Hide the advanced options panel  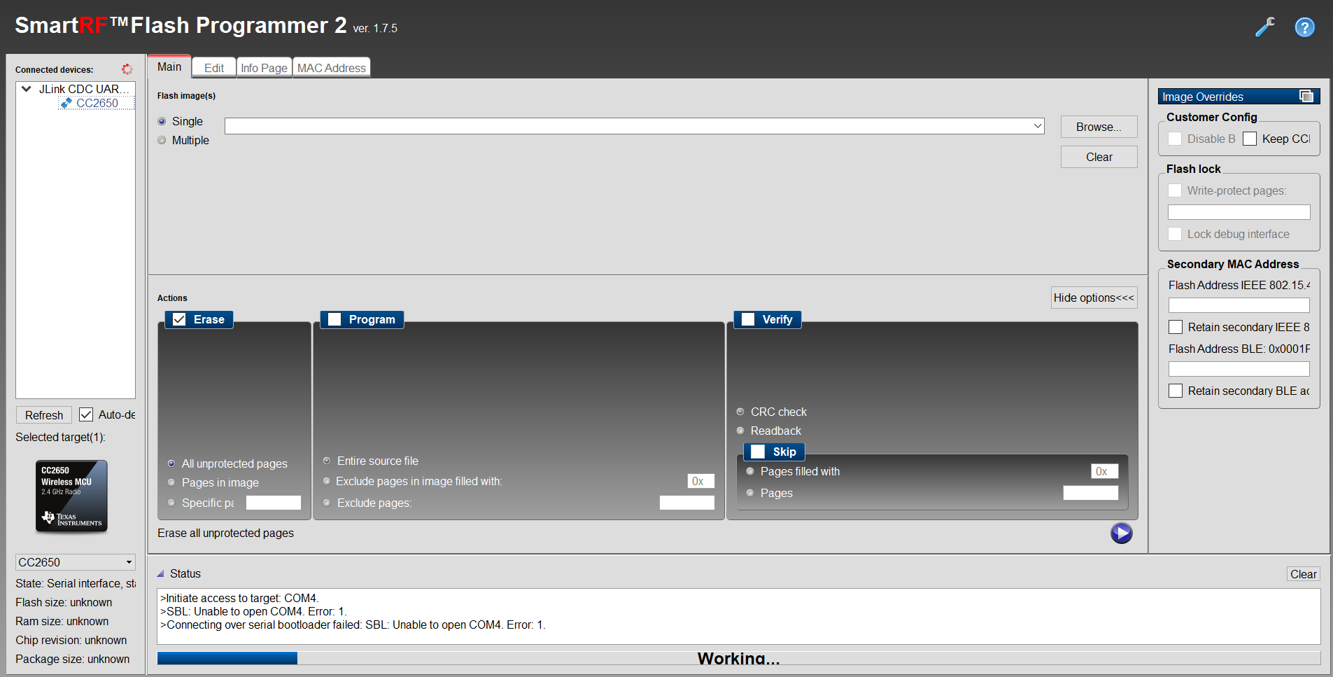pyautogui.click(x=1094, y=298)
